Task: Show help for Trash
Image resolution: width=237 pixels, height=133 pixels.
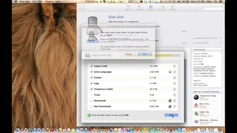Action: coord(174,95)
